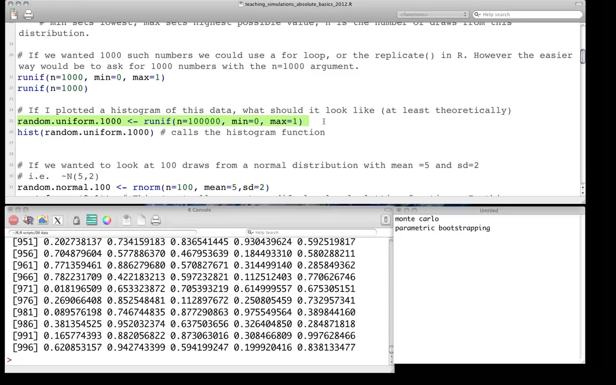Screen dimensions: 616x385
Task: Click the magnifier in console Help Search
Action: pyautogui.click(x=250, y=233)
